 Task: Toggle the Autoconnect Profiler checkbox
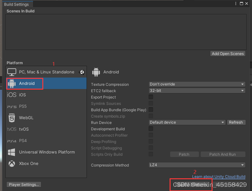[x=151, y=135]
